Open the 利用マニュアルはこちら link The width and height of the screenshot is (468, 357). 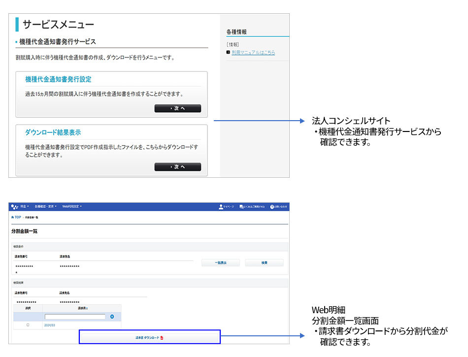point(253,52)
